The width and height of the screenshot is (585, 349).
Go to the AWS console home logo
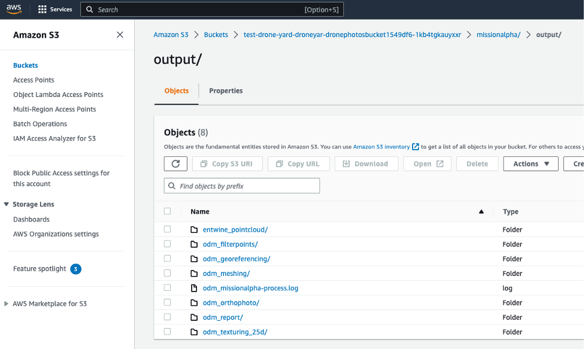pos(14,9)
